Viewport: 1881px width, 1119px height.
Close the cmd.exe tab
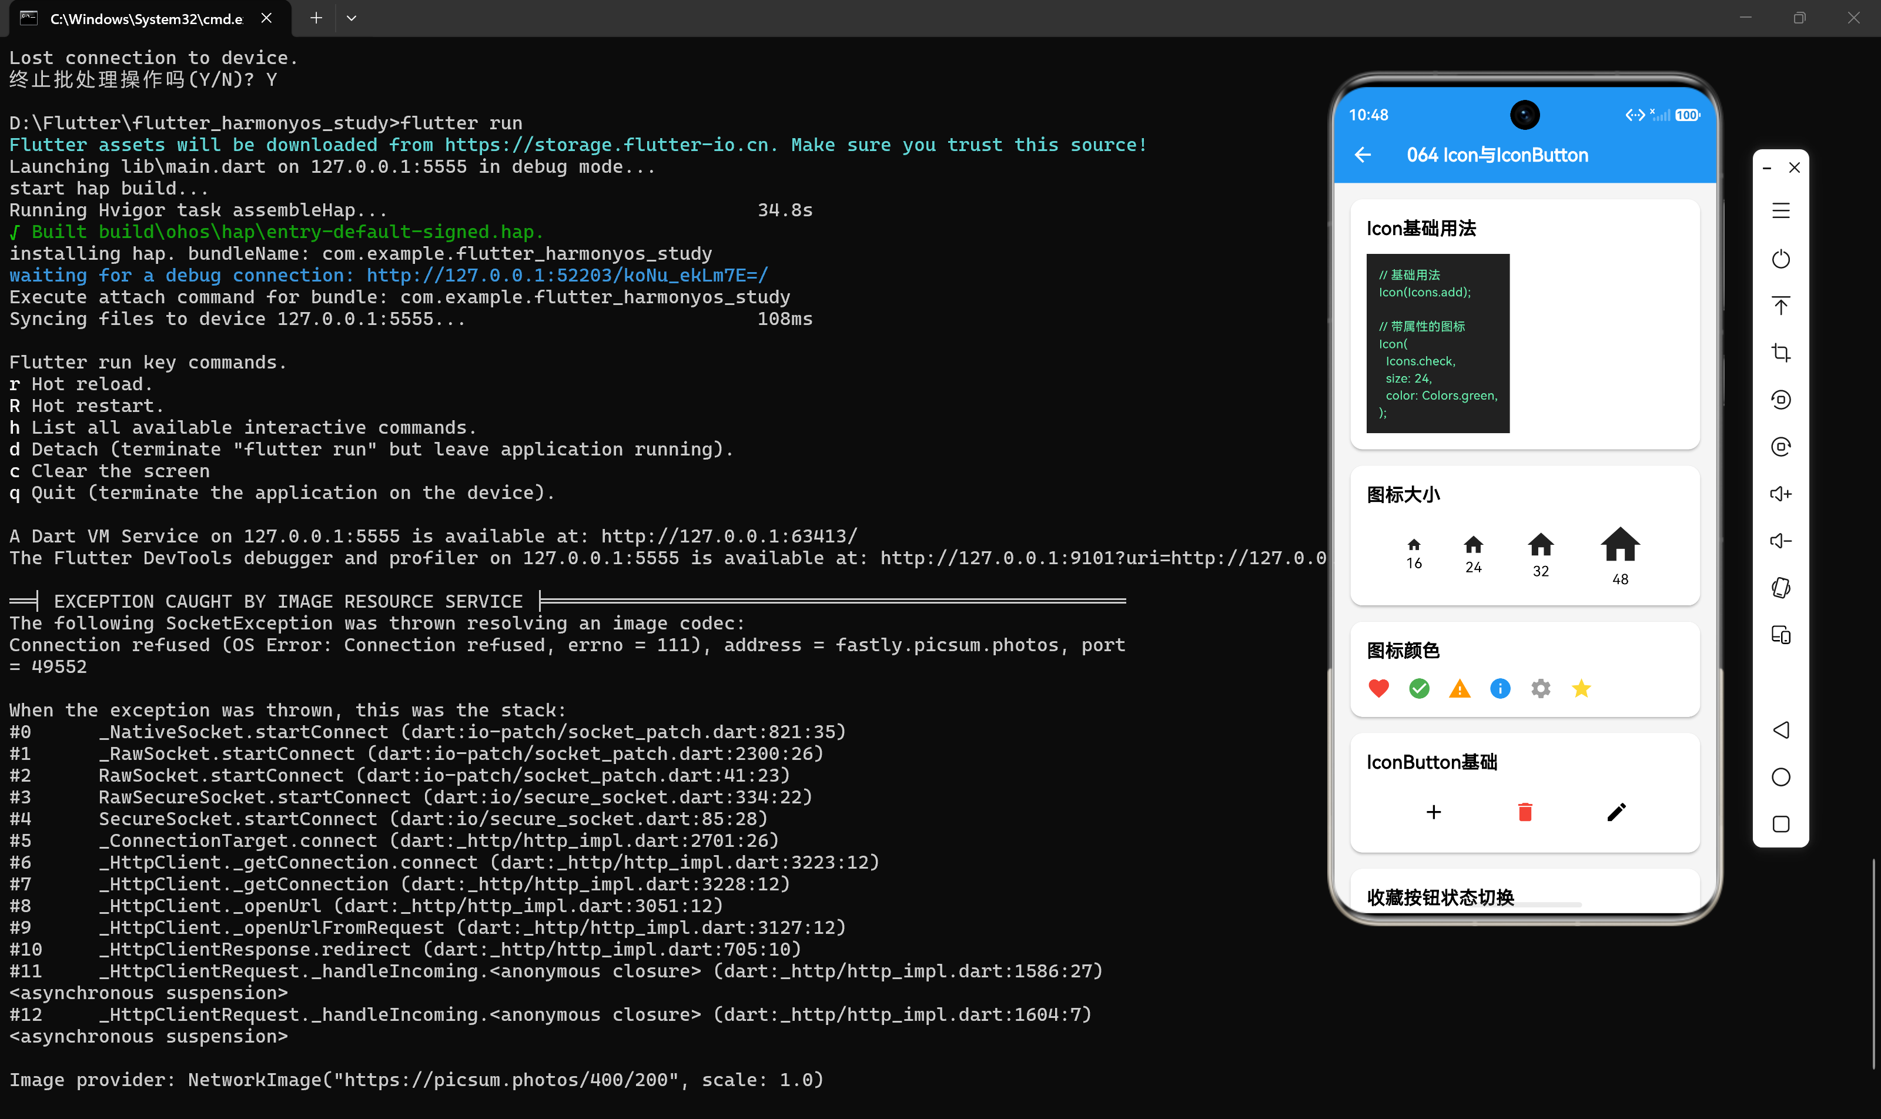[266, 18]
